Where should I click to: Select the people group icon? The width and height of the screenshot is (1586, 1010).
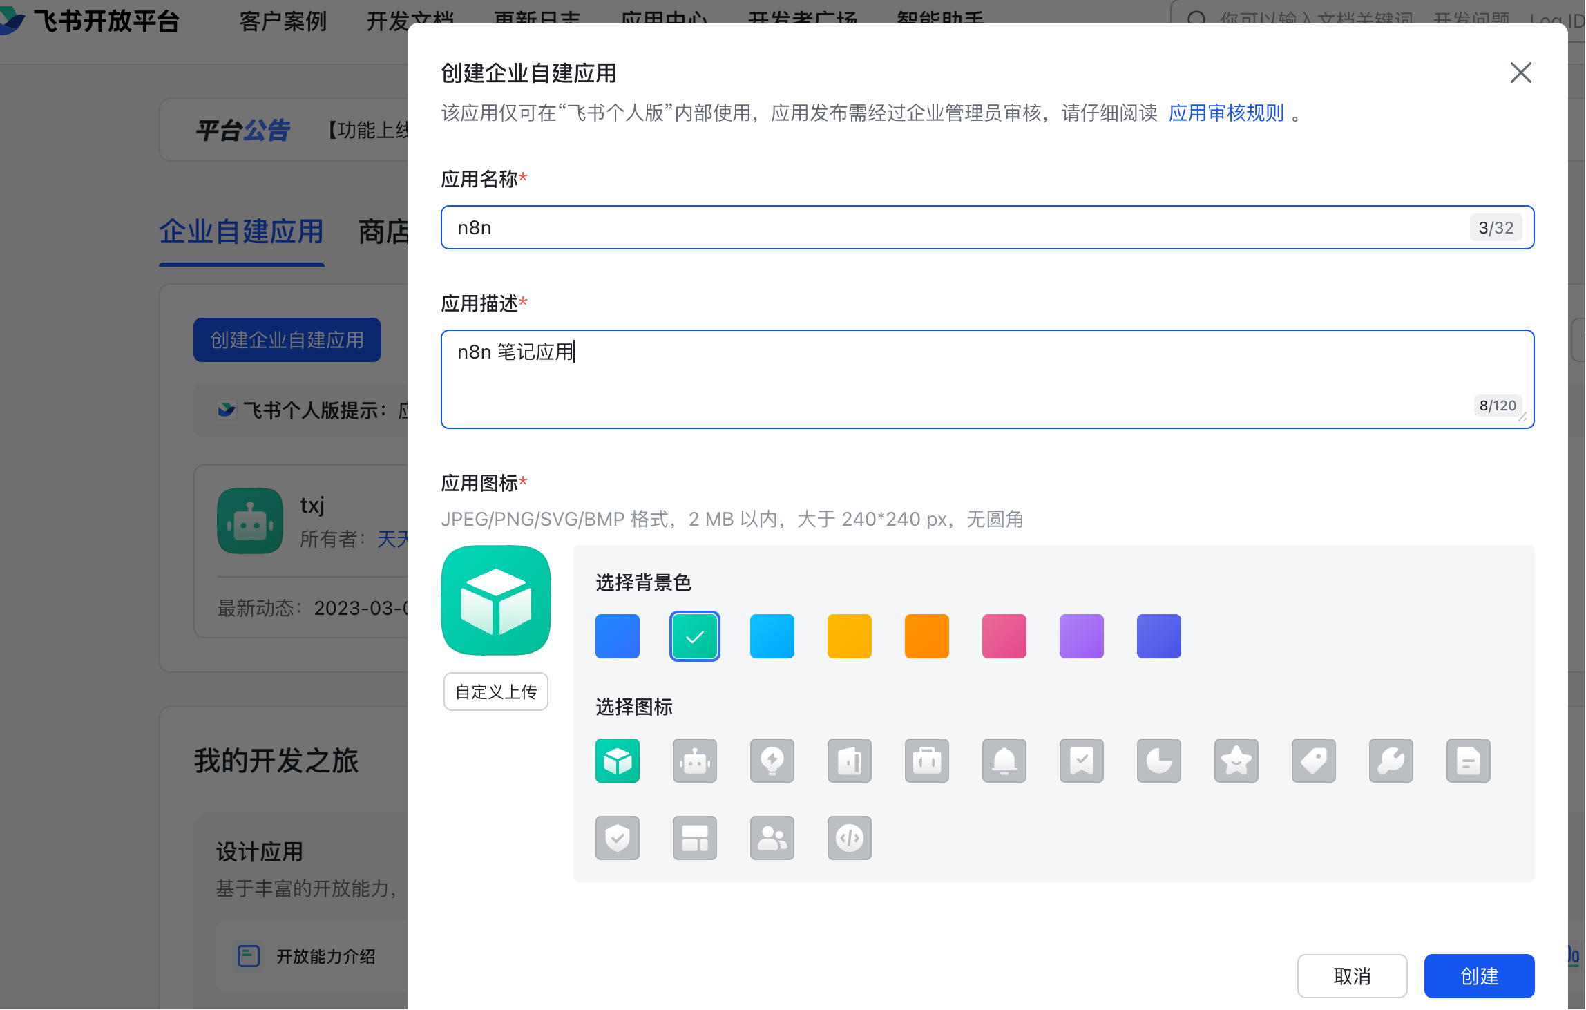click(772, 838)
